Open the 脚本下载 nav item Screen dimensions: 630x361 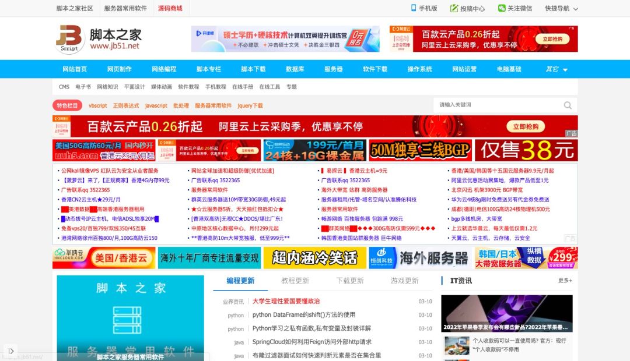point(253,69)
